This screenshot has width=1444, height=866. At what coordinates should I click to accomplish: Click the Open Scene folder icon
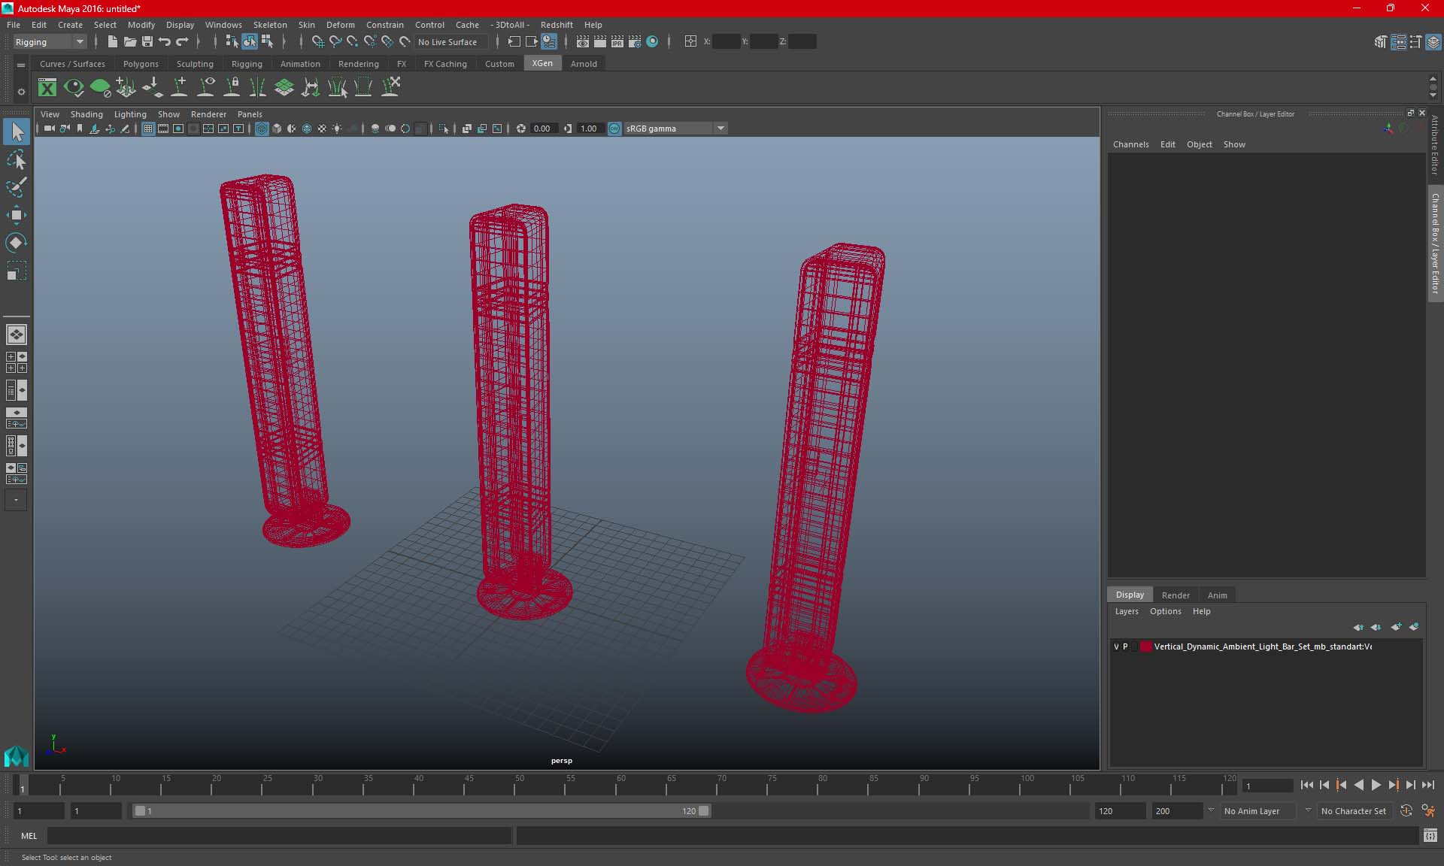point(129,42)
